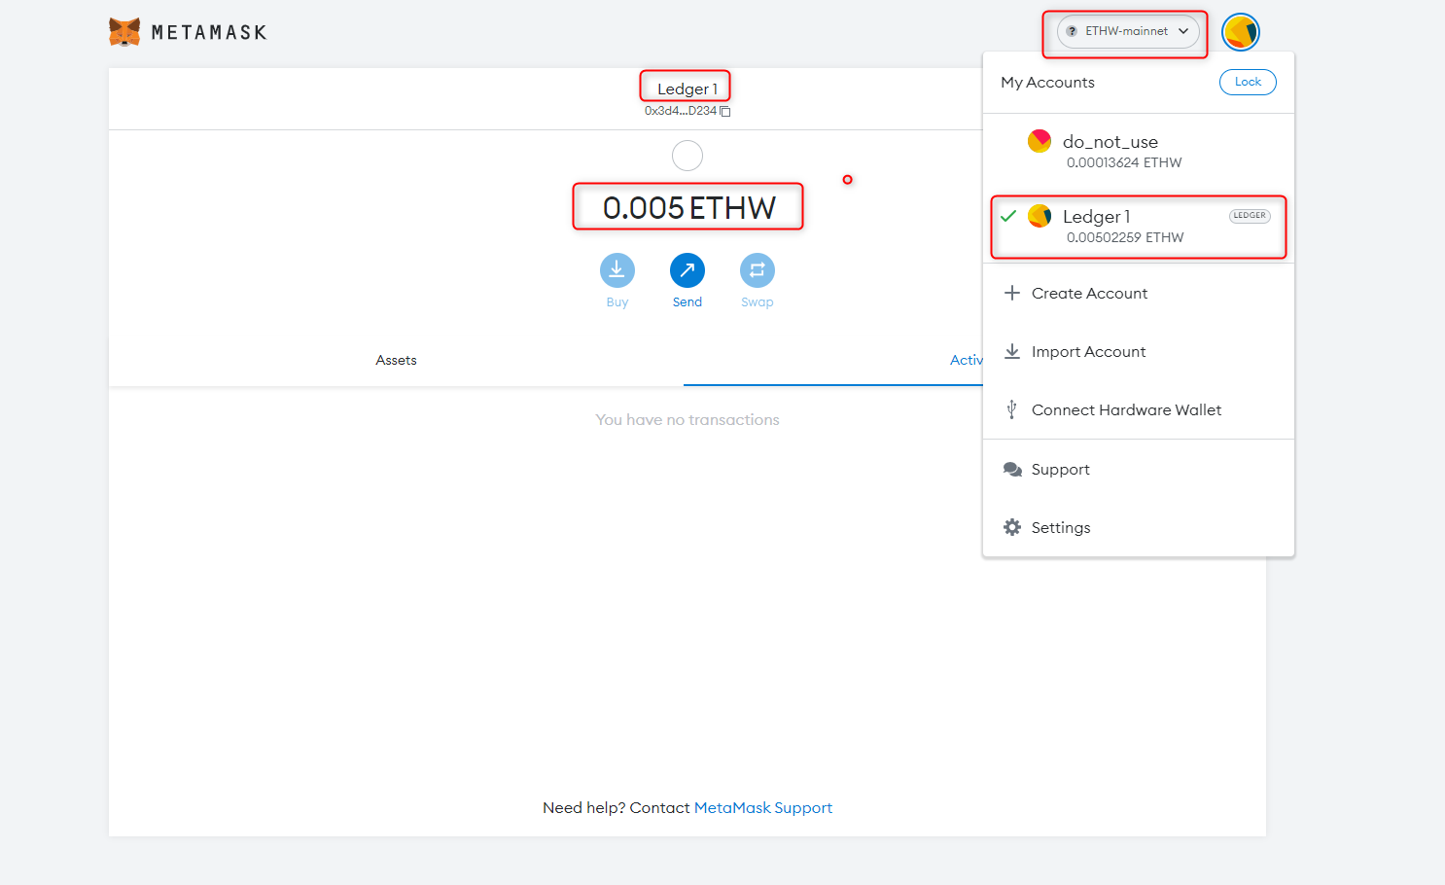Click the ETHW token circle icon
Viewport: 1445px width, 885px height.
coord(687,156)
